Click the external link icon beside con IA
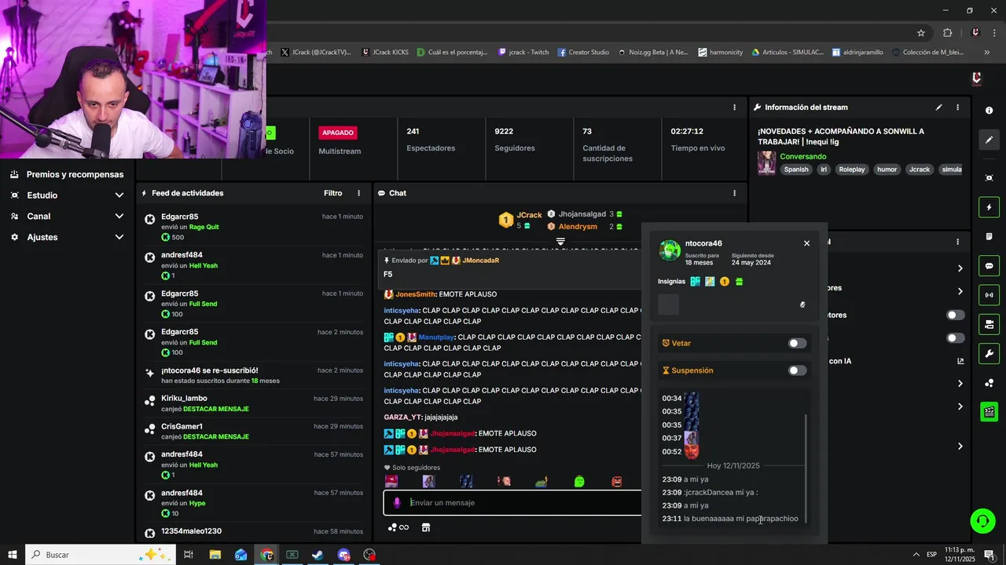The image size is (1006, 565). (x=960, y=361)
